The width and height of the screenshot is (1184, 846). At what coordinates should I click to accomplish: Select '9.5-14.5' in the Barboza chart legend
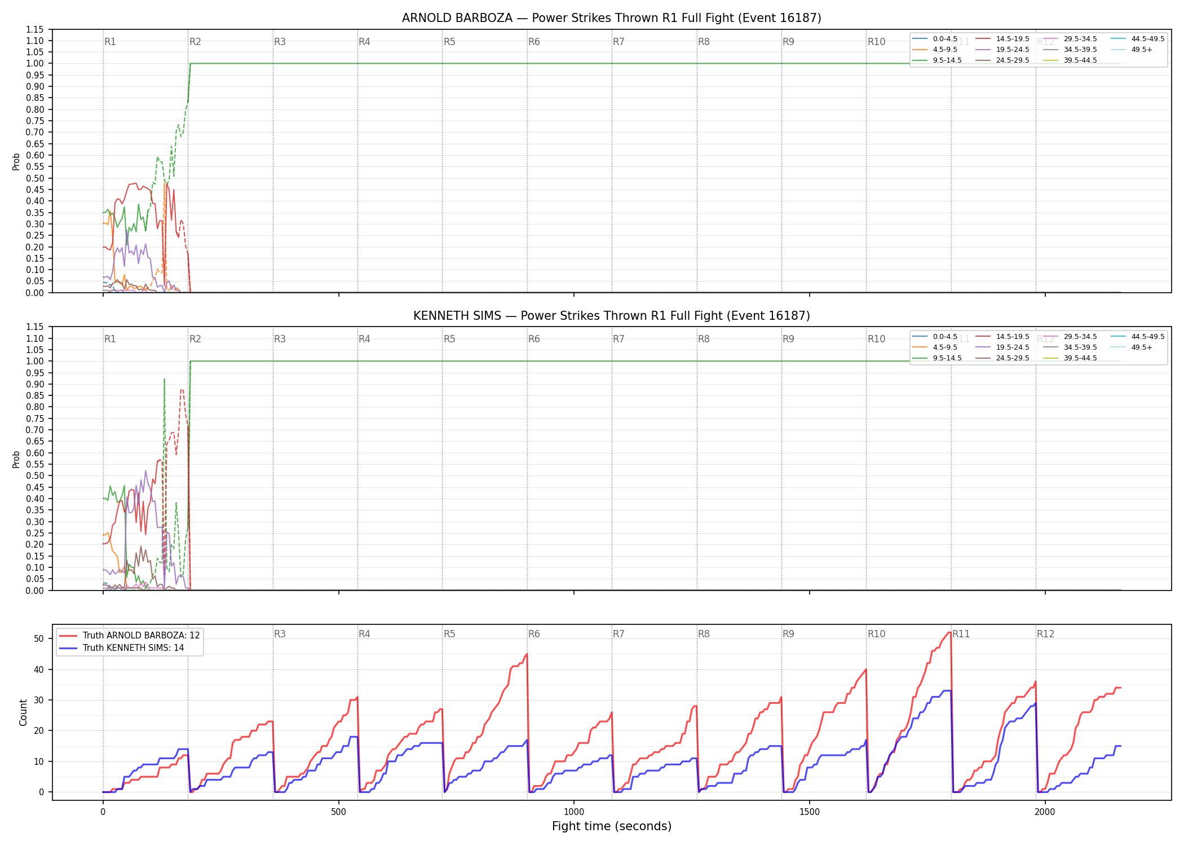tap(947, 60)
